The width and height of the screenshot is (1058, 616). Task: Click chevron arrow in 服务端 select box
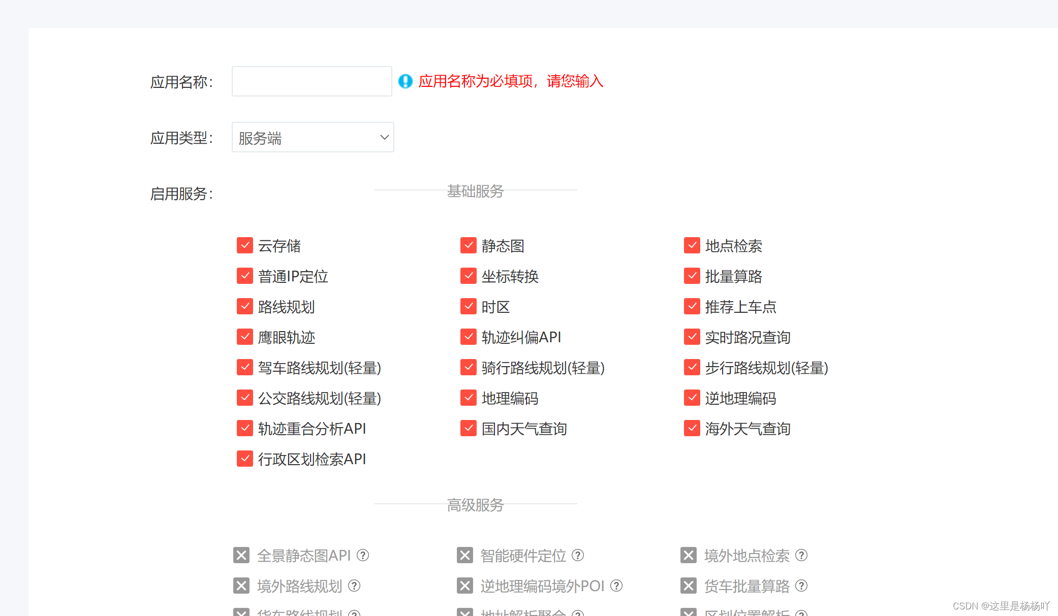click(x=384, y=137)
